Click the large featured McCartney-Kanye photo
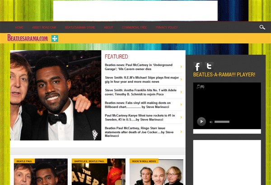This screenshot has height=185, width=271. click(56, 95)
